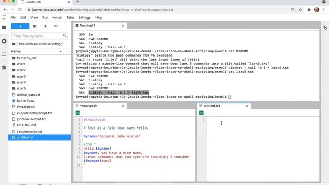Close the myscript.sh tab
329x185 pixels.
pyautogui.click(x=123, y=106)
